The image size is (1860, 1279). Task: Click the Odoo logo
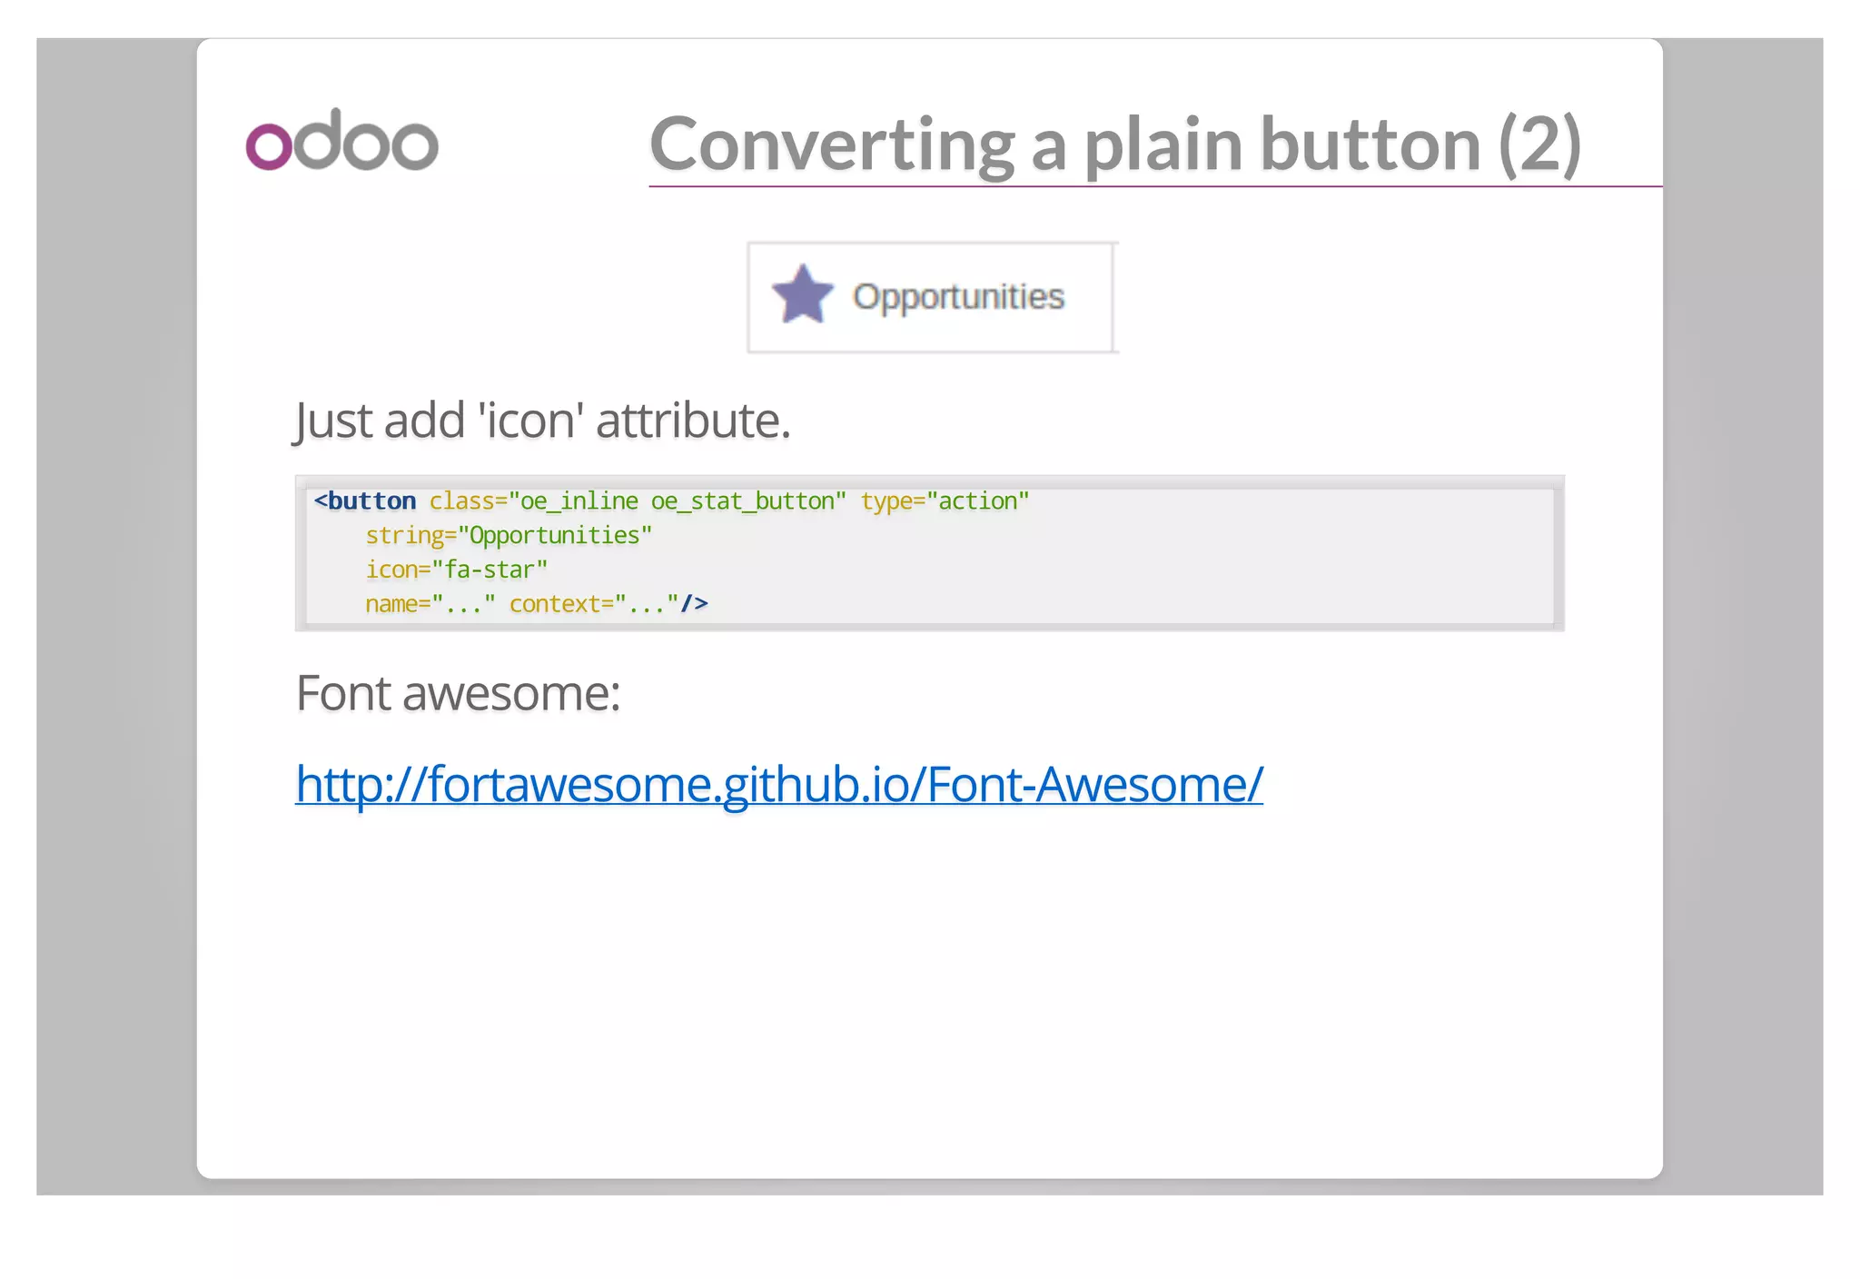pos(342,139)
